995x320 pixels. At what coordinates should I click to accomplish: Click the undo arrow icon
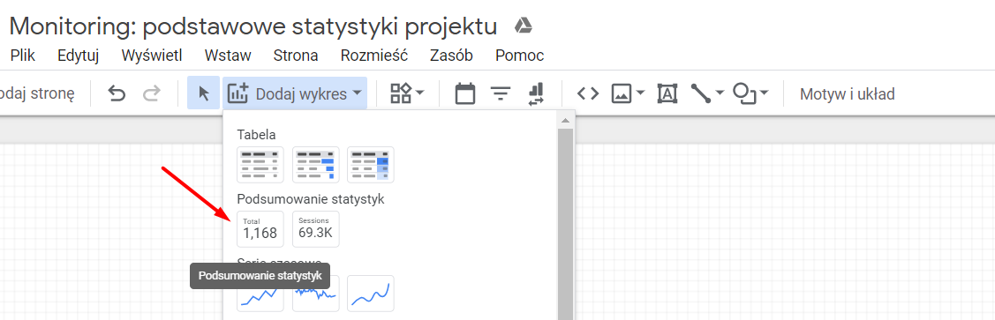tap(117, 94)
